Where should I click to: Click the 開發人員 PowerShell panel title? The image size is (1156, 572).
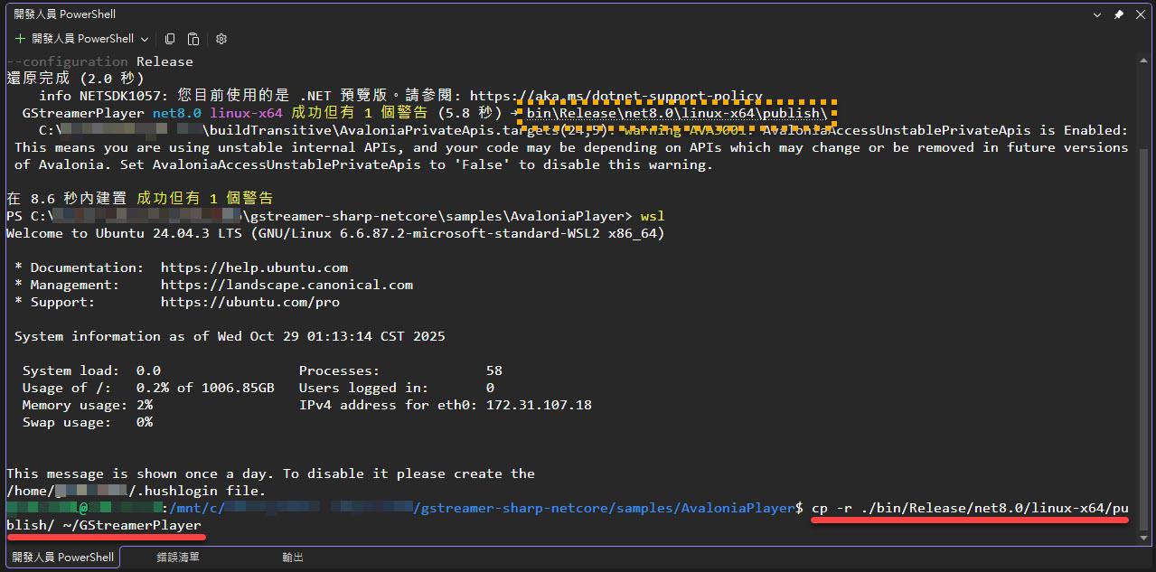click(x=65, y=14)
